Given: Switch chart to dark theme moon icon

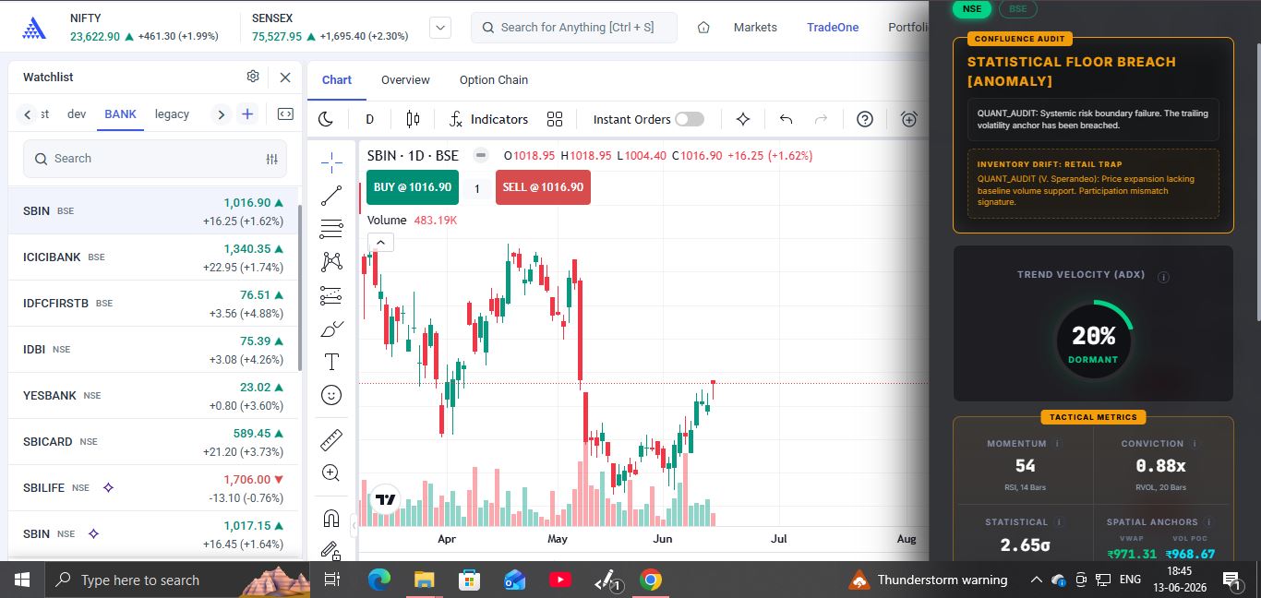Looking at the screenshot, I should coord(326,119).
